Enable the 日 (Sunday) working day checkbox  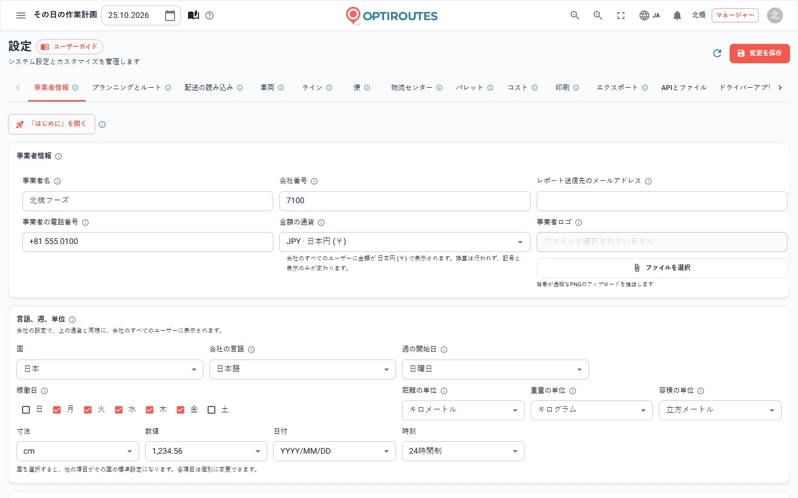(x=26, y=410)
